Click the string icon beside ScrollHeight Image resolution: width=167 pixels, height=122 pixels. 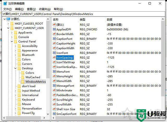(54, 100)
